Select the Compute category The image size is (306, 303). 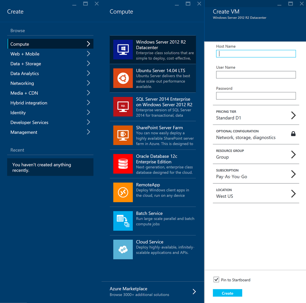pyautogui.click(x=50, y=44)
